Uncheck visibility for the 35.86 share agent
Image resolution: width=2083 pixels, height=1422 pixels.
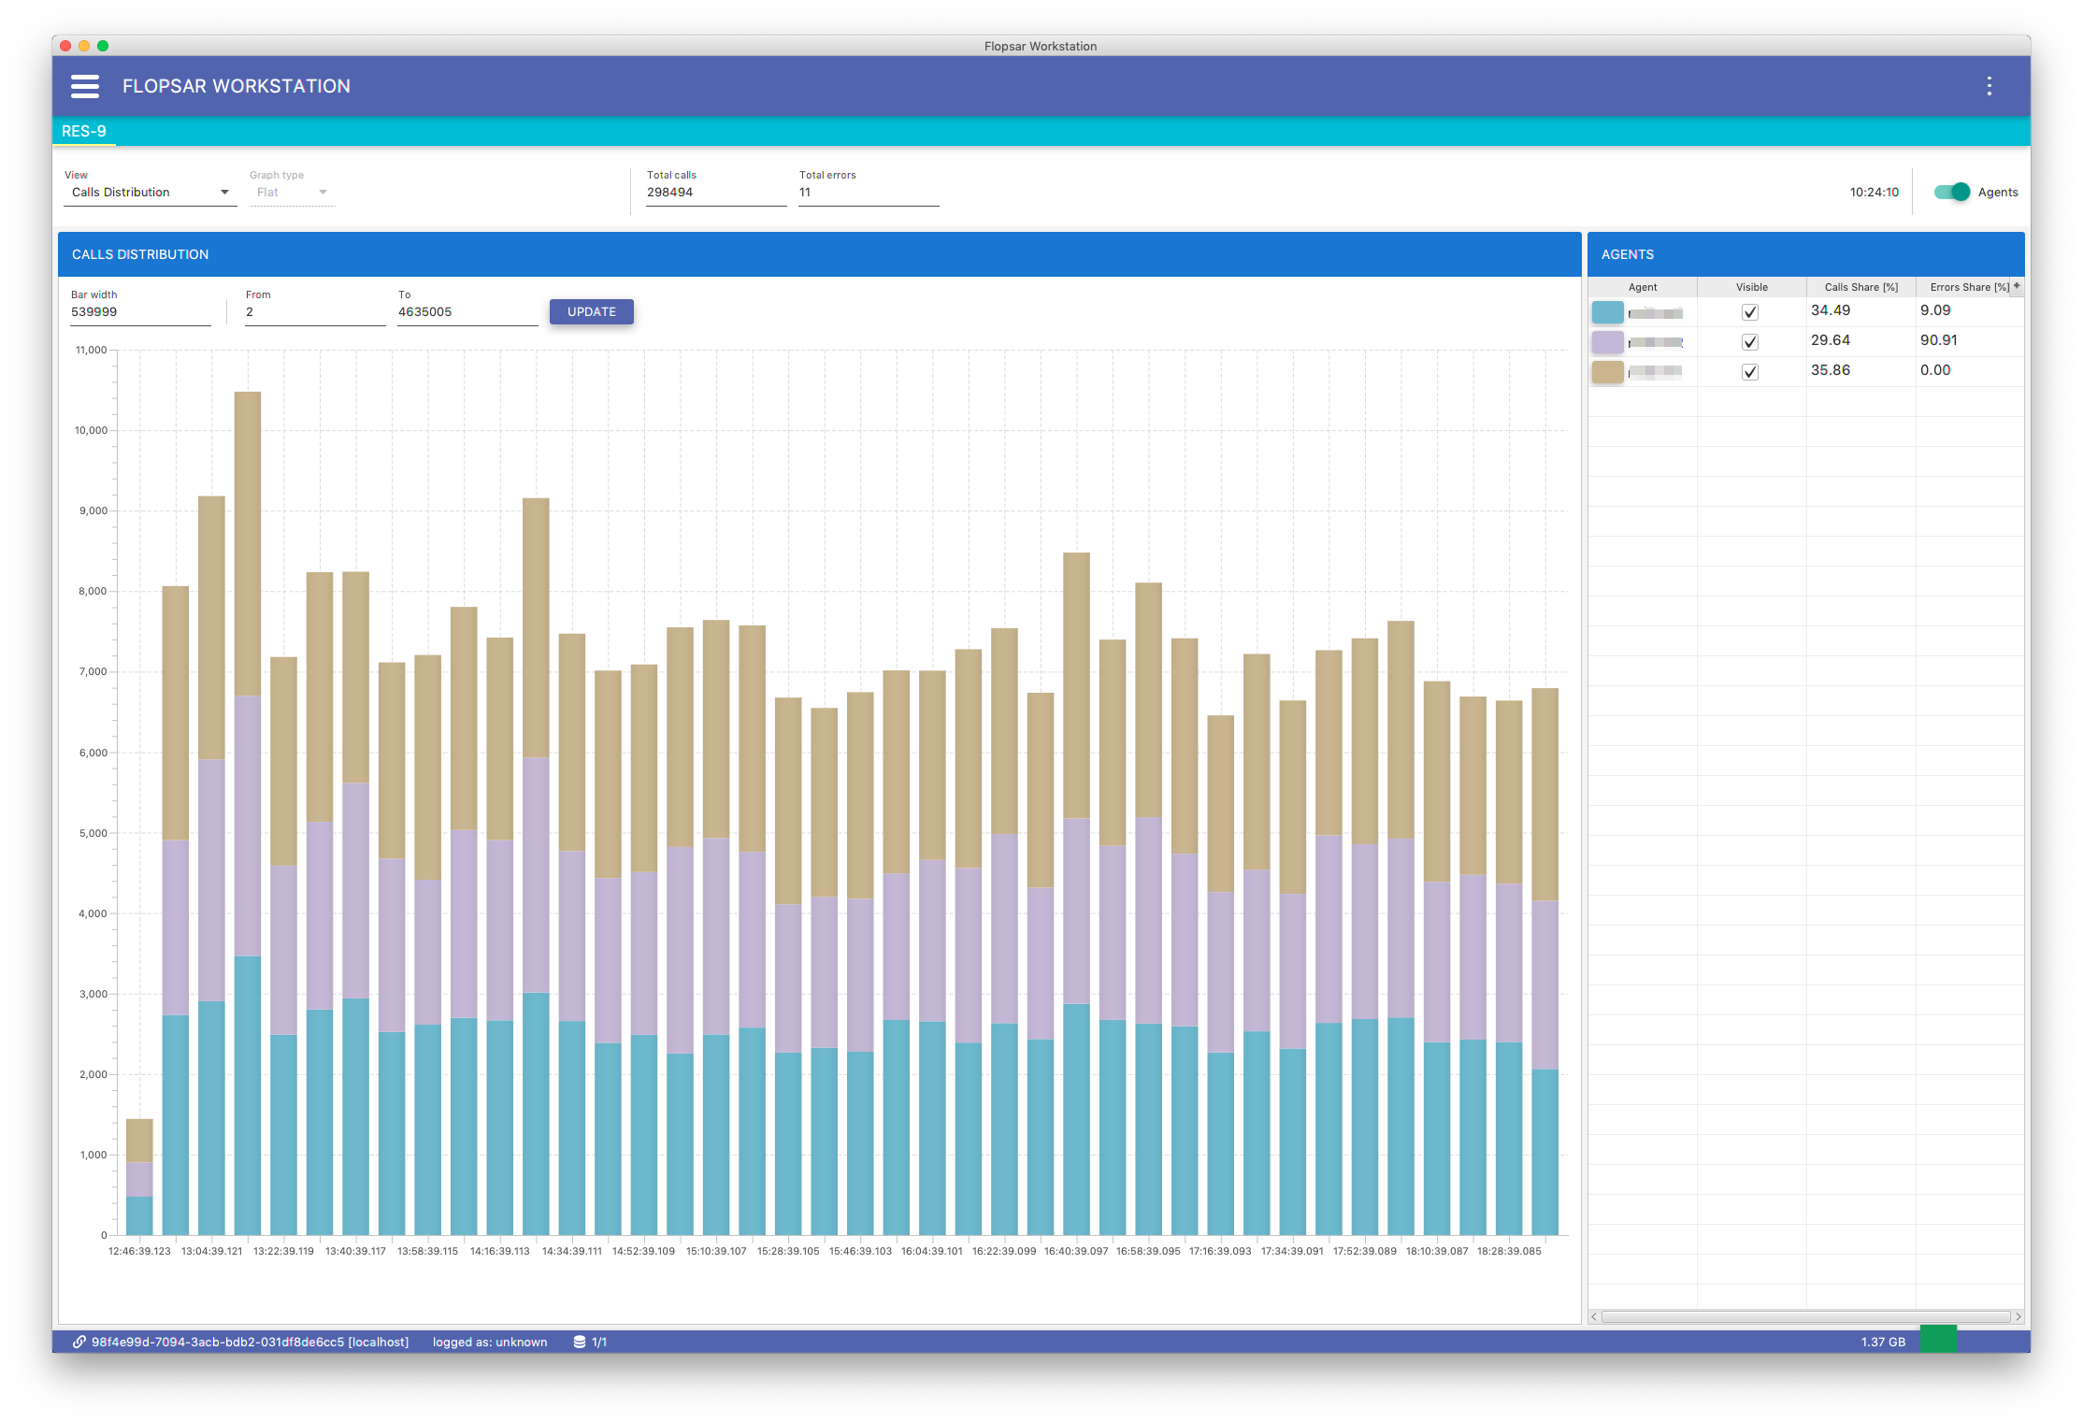tap(1750, 372)
